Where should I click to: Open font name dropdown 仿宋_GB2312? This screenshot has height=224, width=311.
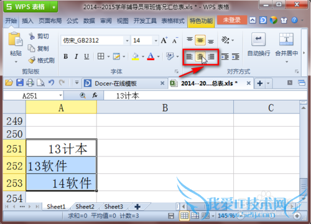(x=127, y=40)
